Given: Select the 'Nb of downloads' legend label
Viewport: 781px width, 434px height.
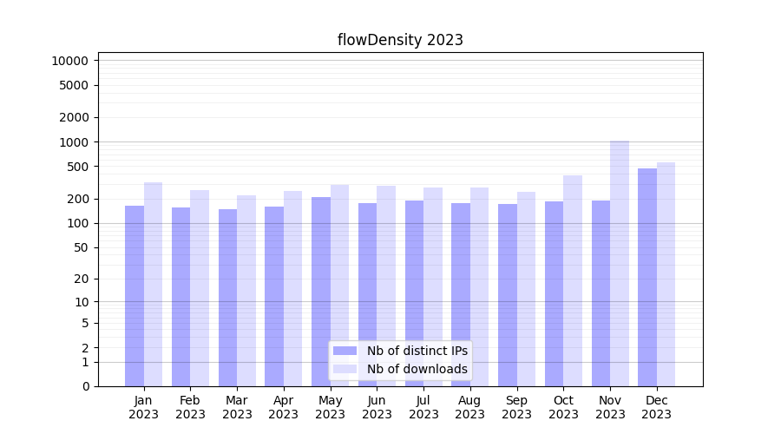Looking at the screenshot, I should (x=417, y=369).
